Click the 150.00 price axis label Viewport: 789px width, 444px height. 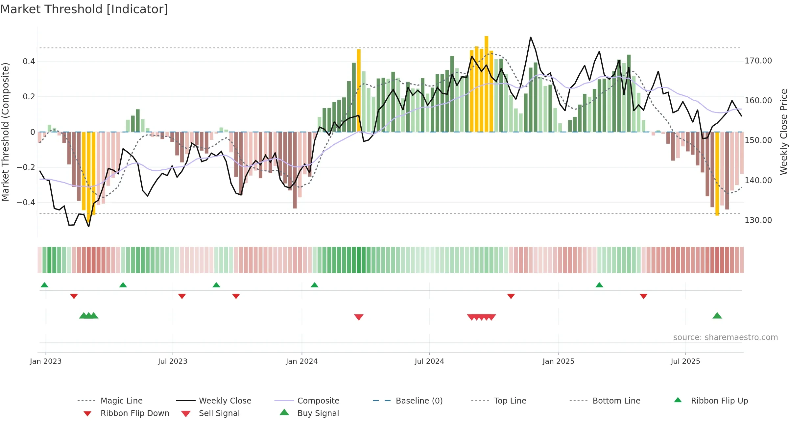click(758, 140)
